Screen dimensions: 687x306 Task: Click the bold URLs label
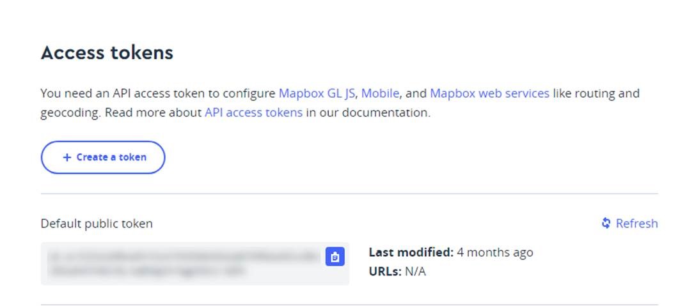coord(385,272)
